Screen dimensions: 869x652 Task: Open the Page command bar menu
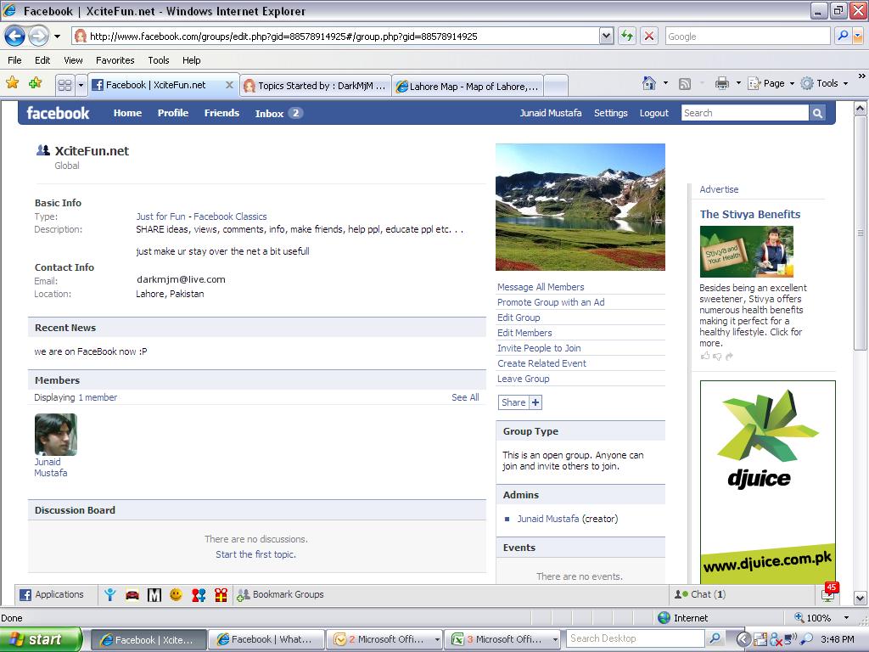coord(771,83)
